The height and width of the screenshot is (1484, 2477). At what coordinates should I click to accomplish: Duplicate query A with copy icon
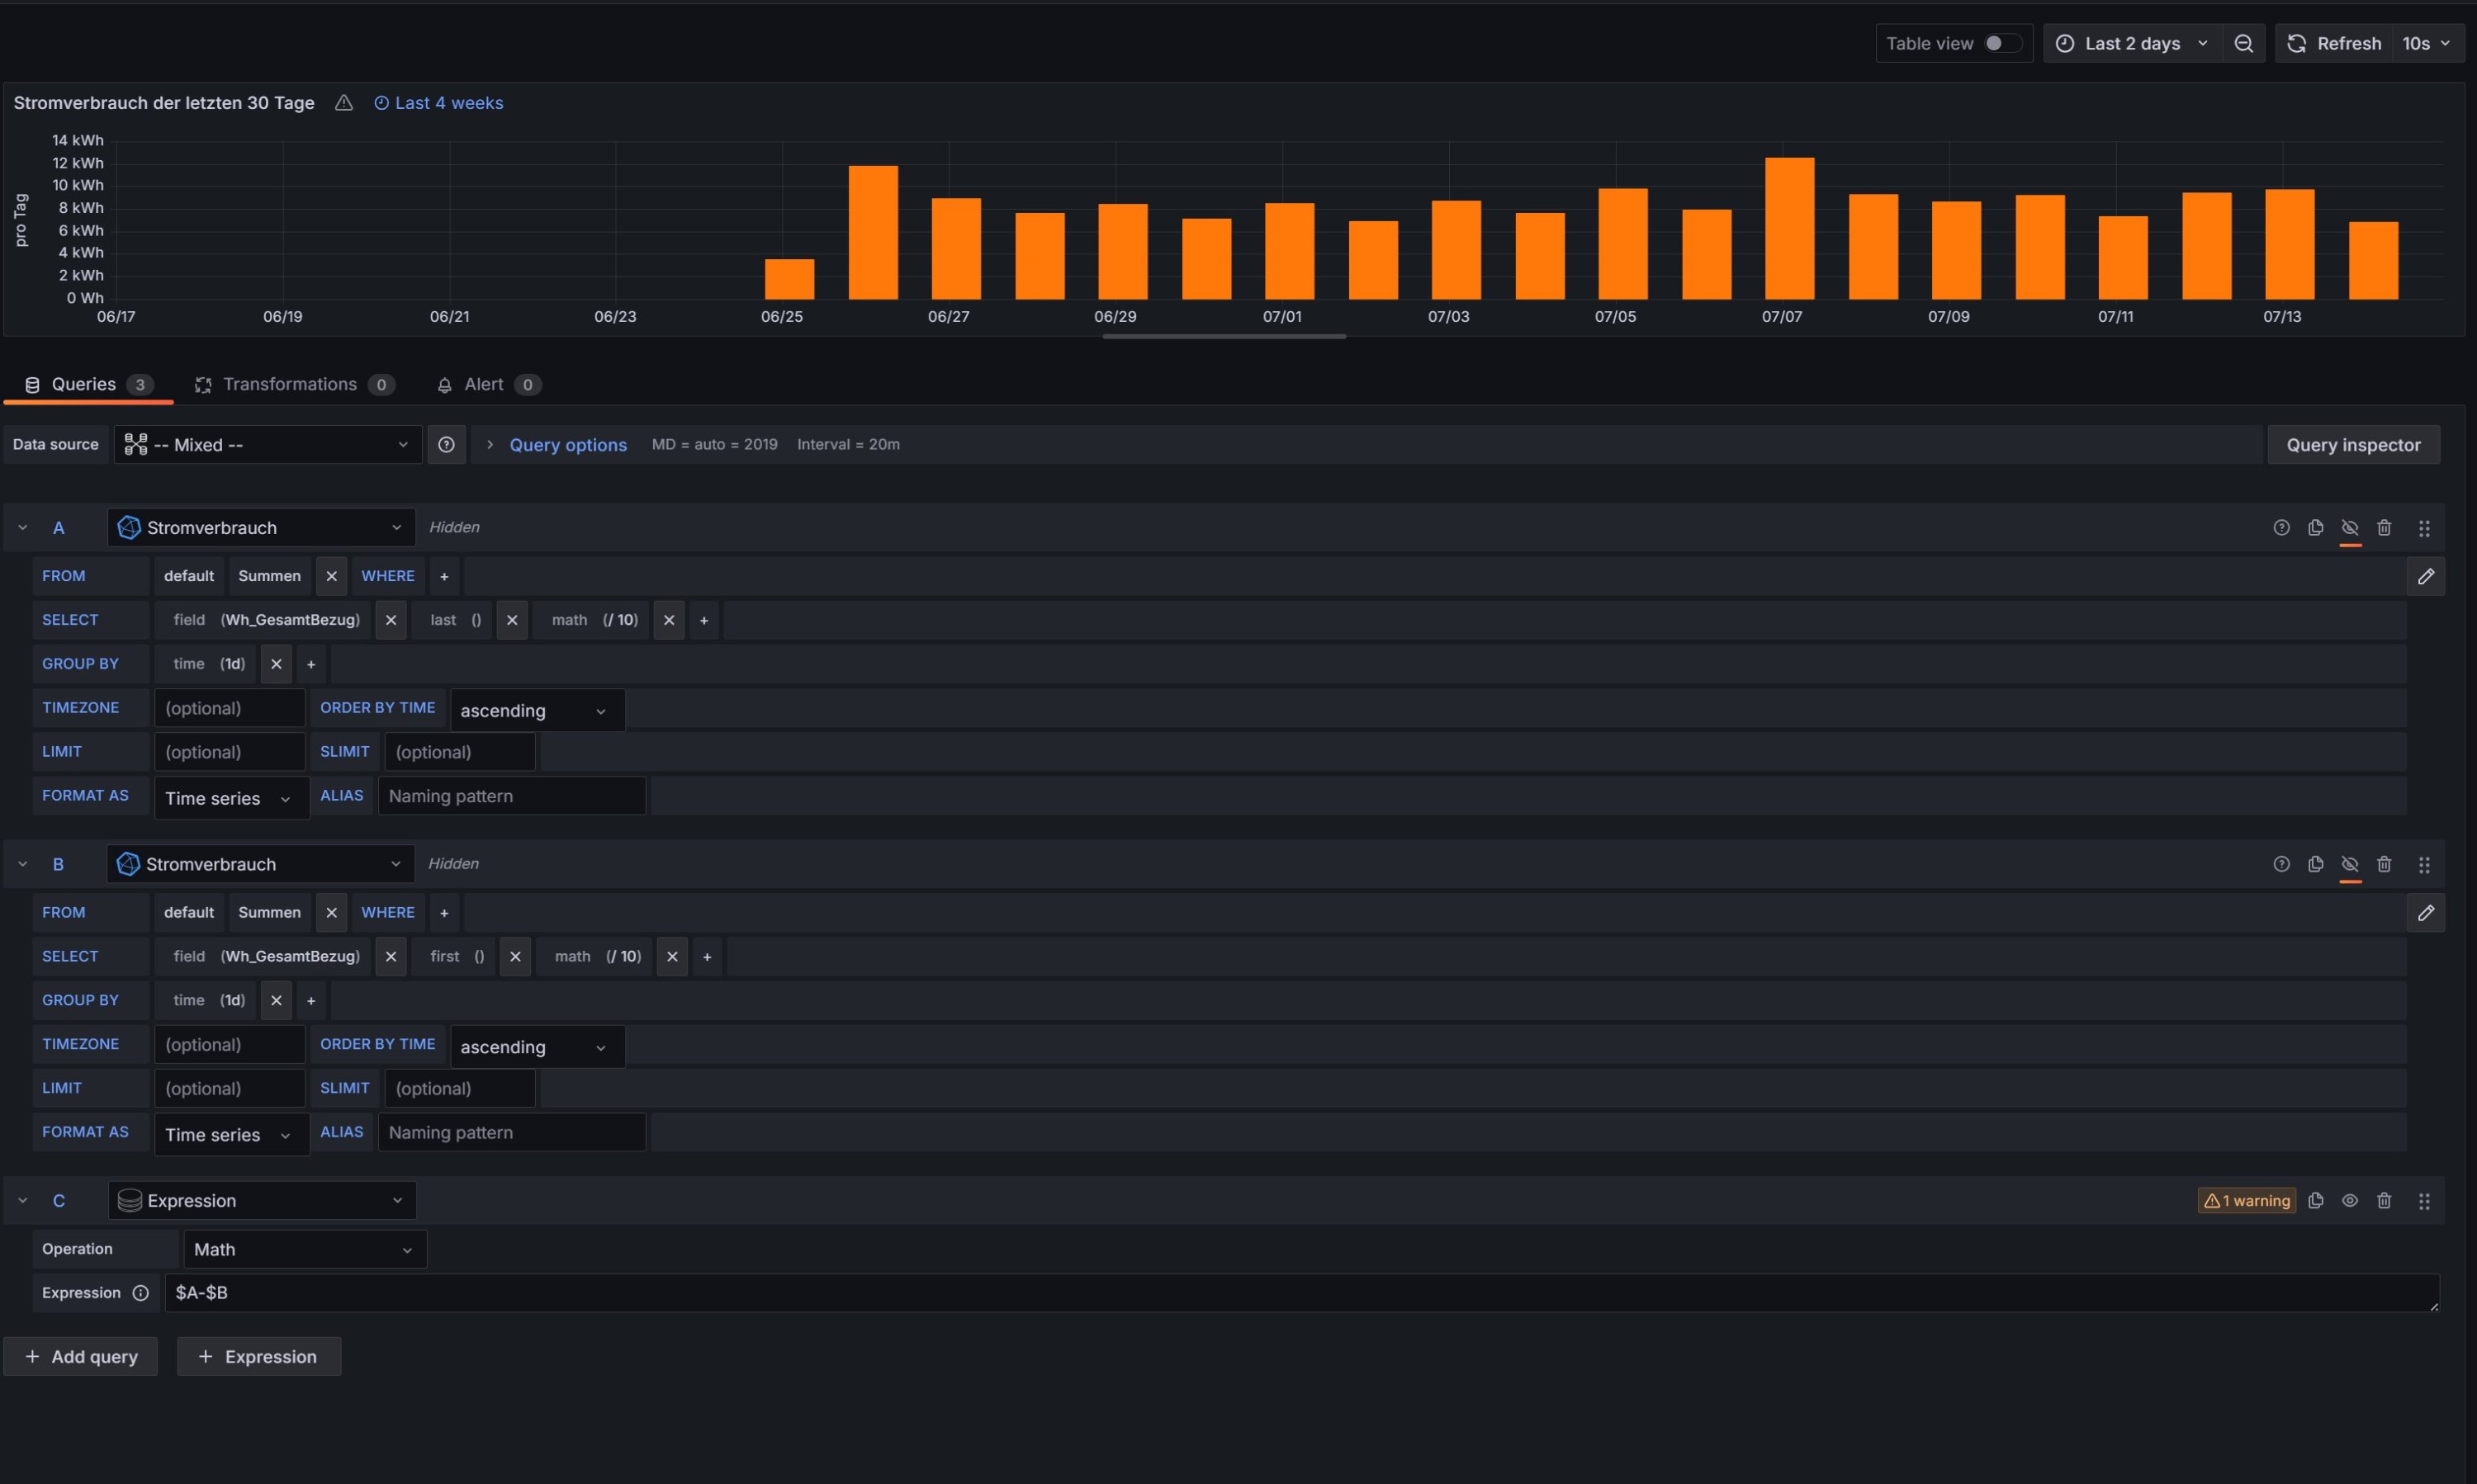2315,527
